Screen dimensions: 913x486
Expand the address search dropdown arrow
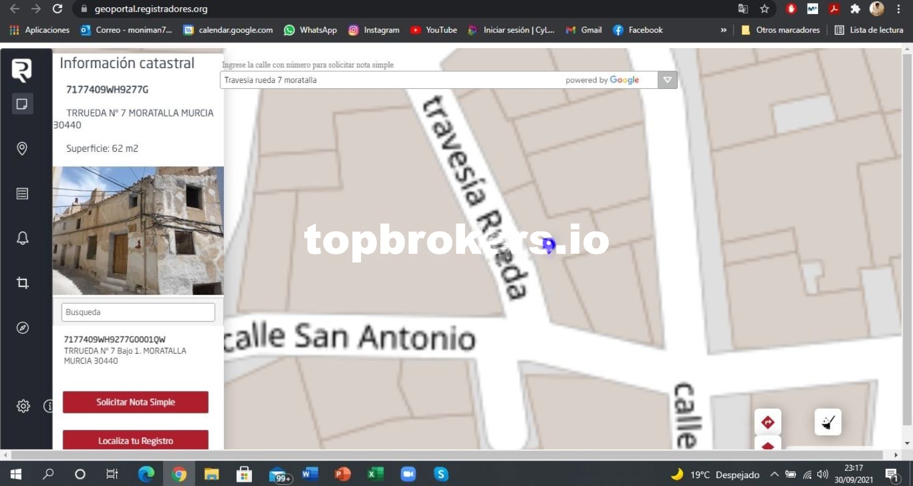pyautogui.click(x=668, y=80)
